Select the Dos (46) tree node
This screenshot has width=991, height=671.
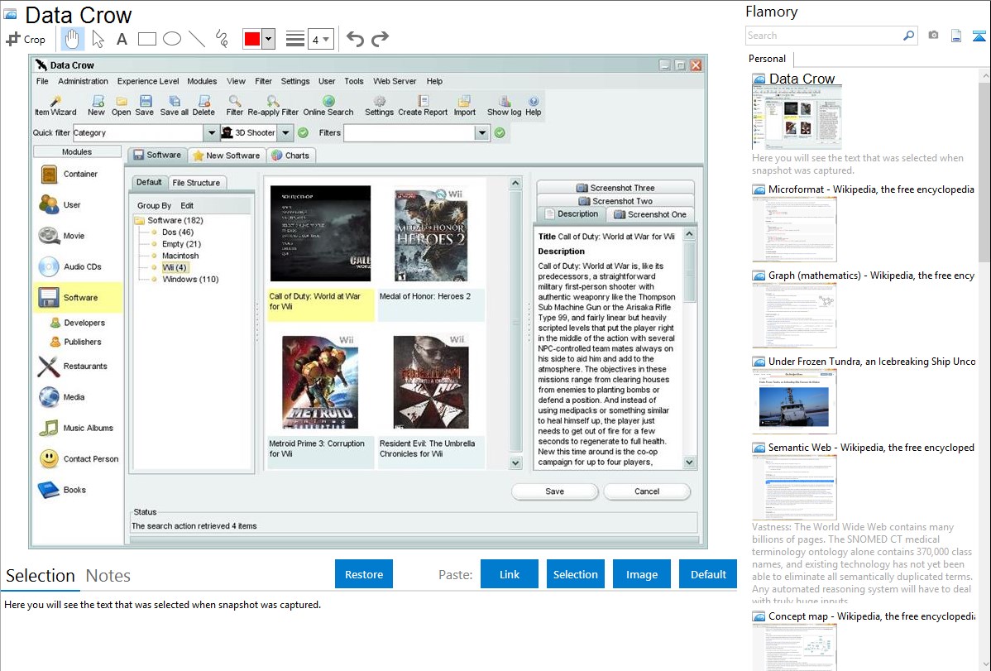pos(178,232)
